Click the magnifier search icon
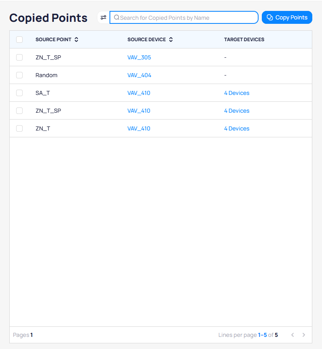 pyautogui.click(x=116, y=17)
